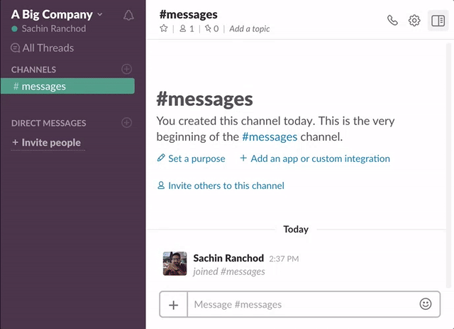This screenshot has height=329, width=454.
Task: Add a channel with the plus icon
Action: point(127,69)
